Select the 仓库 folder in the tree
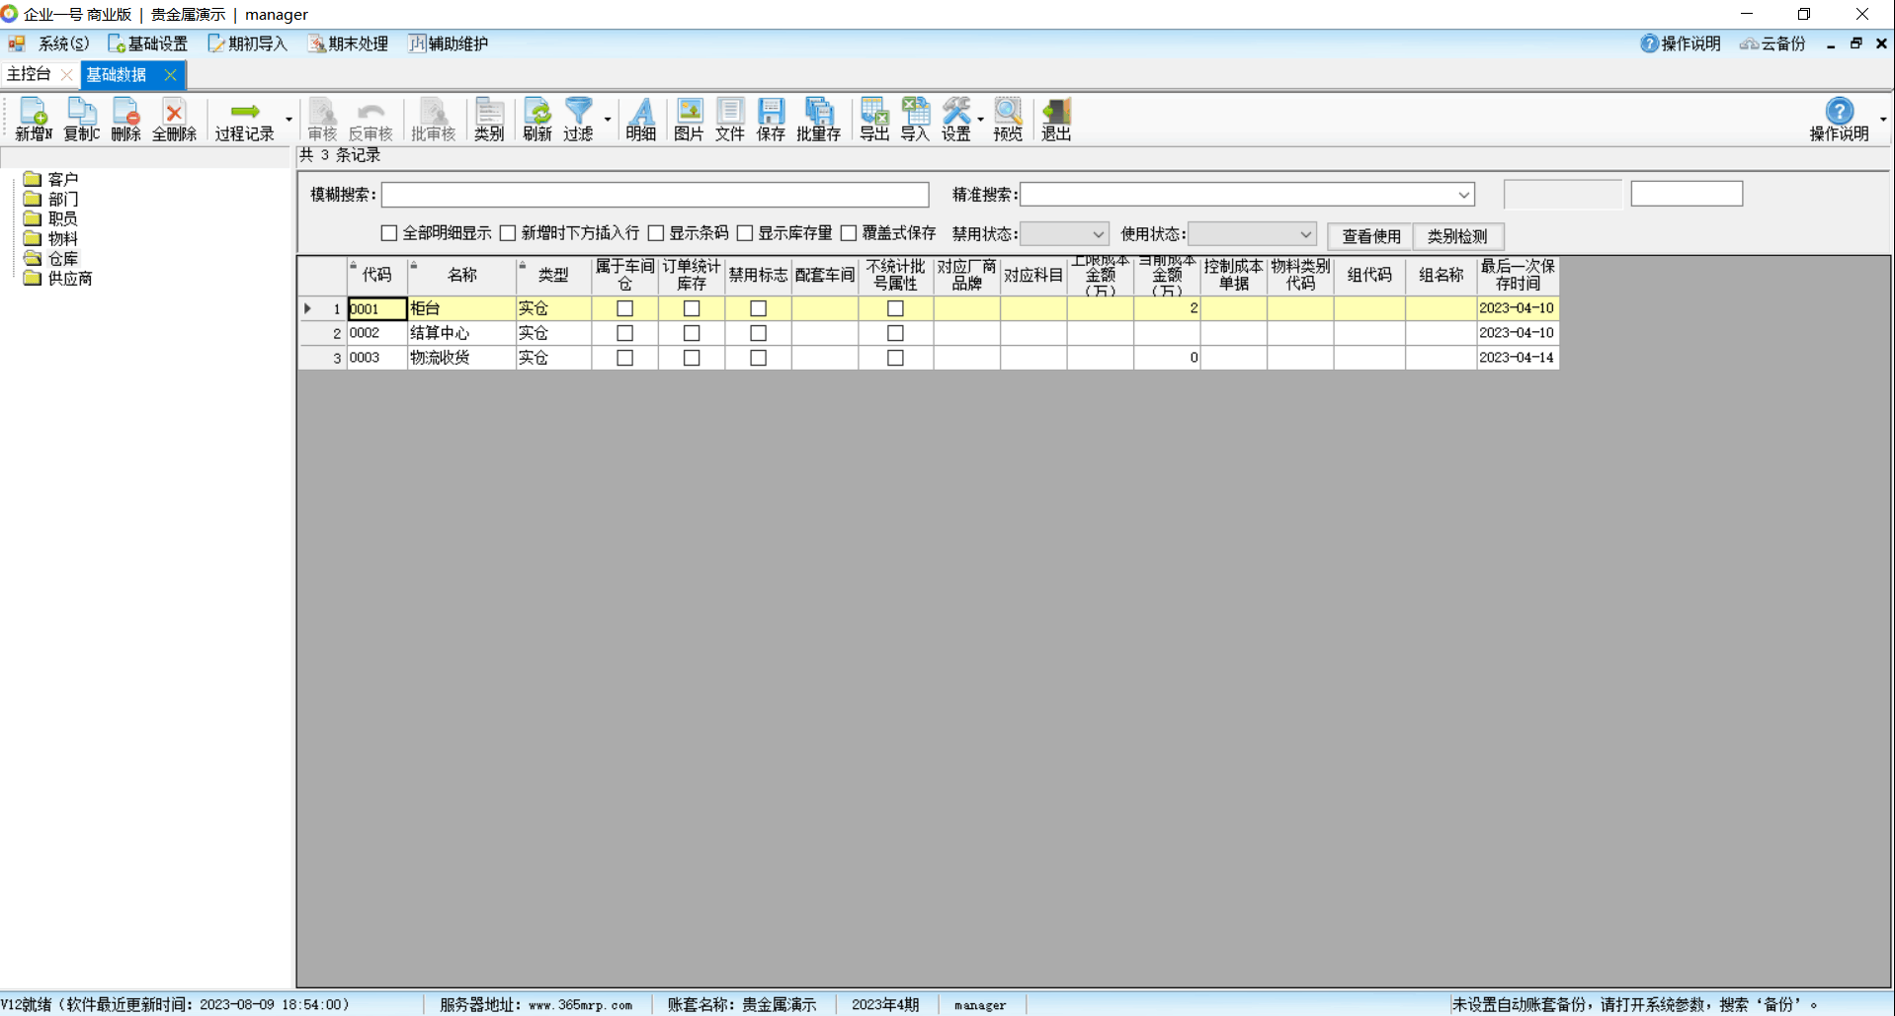1895x1016 pixels. coord(62,259)
